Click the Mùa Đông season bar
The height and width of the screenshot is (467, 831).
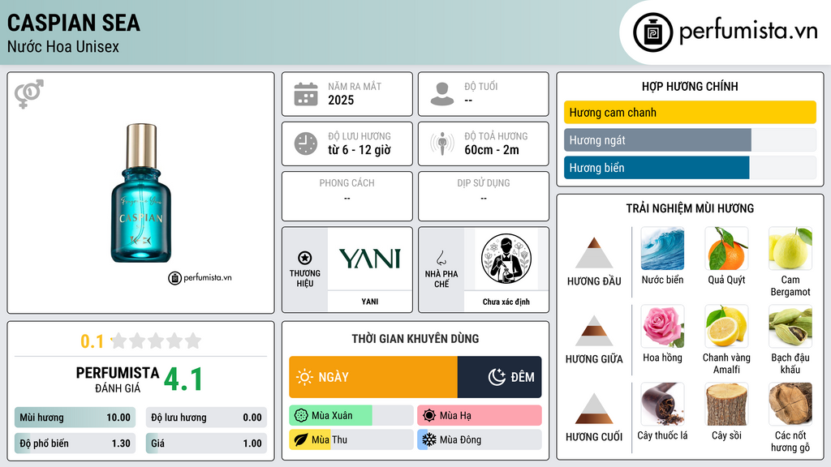[x=479, y=439]
